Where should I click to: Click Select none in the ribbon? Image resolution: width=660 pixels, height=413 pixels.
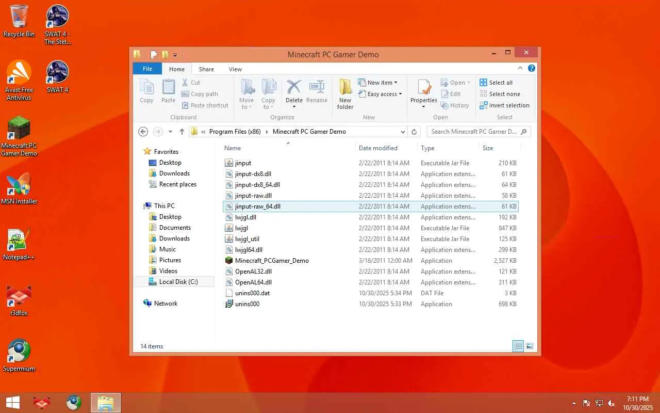pos(500,94)
